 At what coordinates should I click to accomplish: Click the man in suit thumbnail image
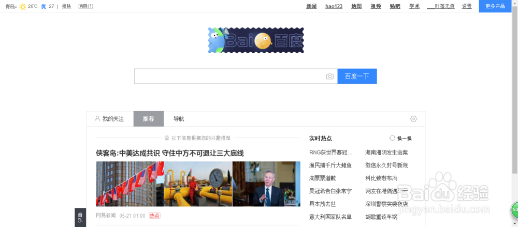pyautogui.click(x=266, y=184)
